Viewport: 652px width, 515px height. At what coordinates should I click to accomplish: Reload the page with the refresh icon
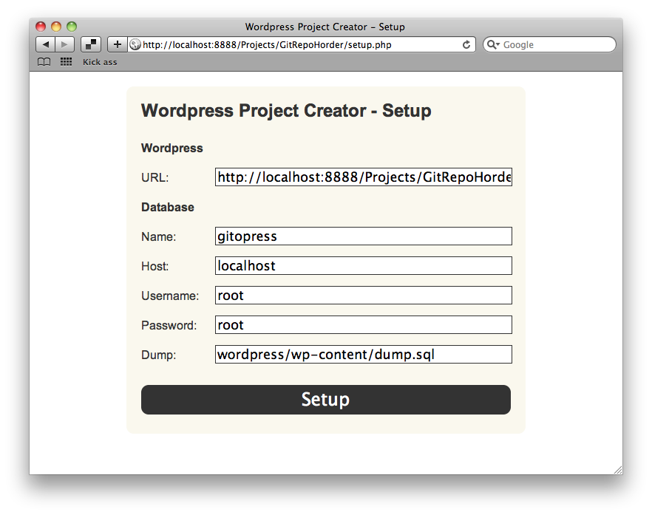point(466,44)
